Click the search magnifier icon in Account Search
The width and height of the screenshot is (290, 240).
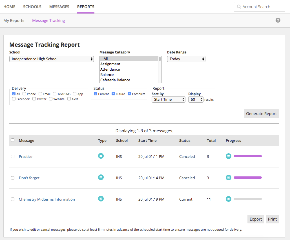(x=239, y=7)
